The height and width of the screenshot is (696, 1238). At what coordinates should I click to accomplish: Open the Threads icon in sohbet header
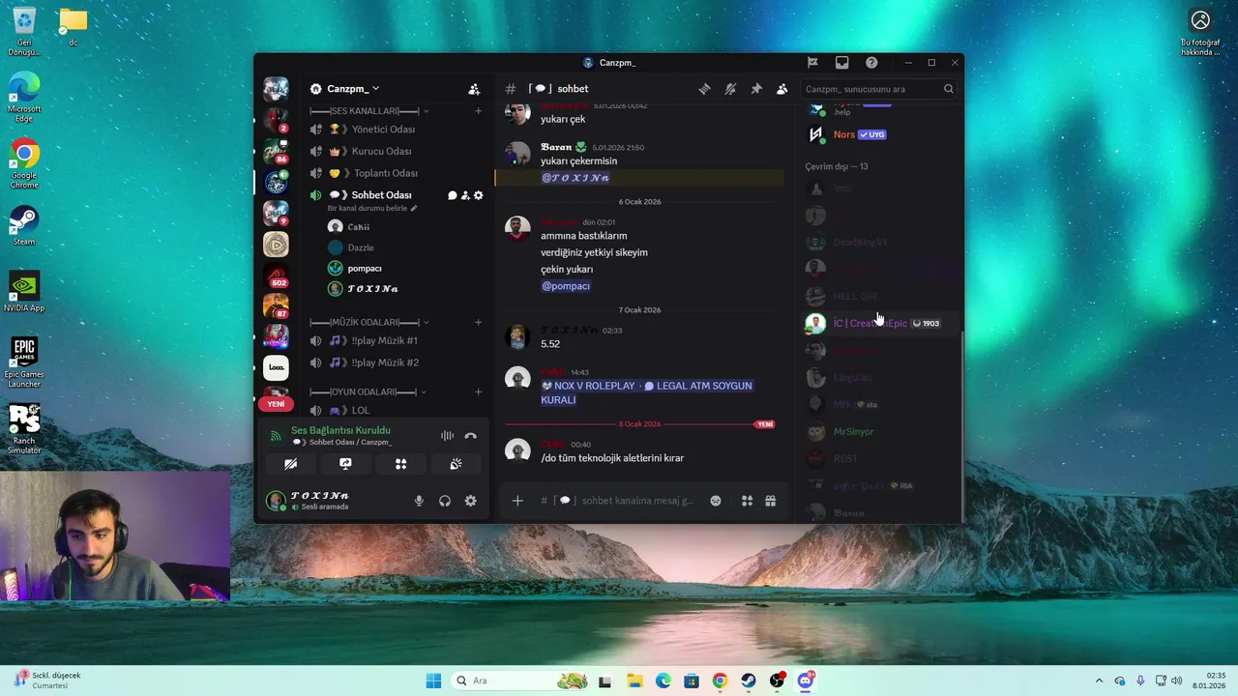click(x=704, y=89)
